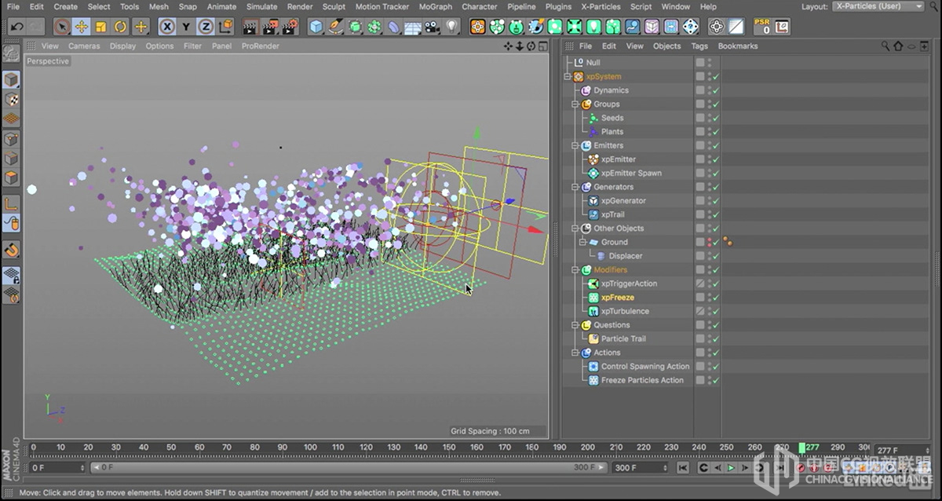Collapse the Questions folder

575,325
